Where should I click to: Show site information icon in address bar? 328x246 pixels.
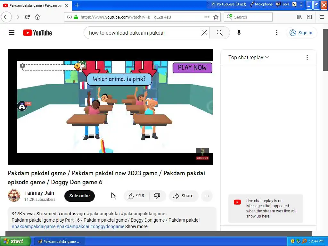[70, 17]
